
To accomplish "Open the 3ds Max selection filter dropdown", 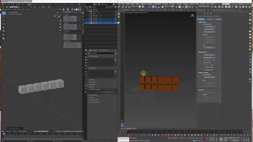I will point(134,7).
